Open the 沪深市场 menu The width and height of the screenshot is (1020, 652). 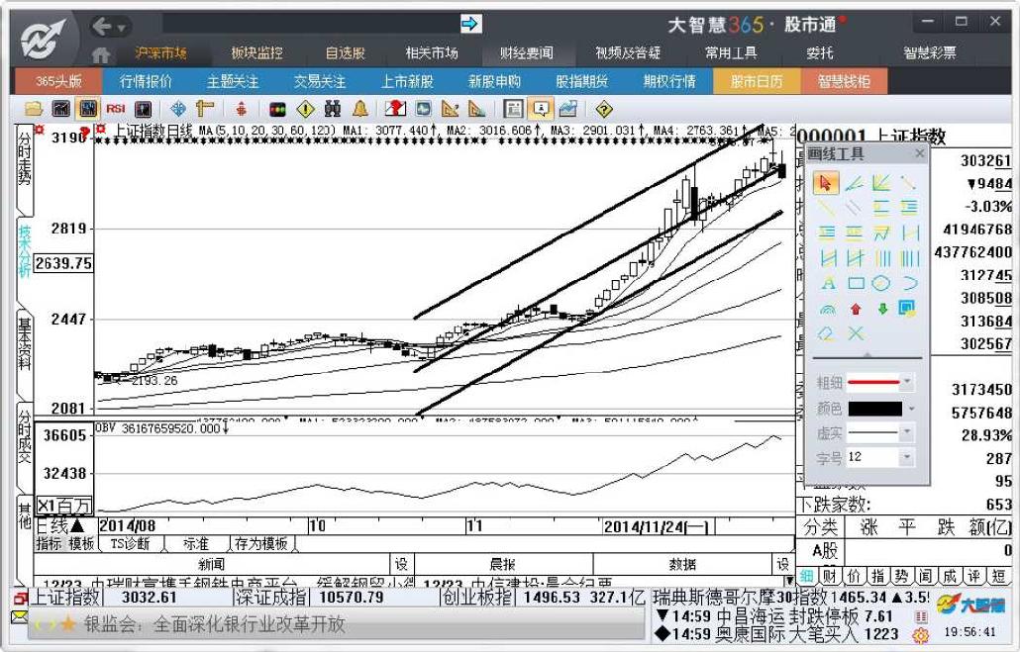click(x=161, y=52)
